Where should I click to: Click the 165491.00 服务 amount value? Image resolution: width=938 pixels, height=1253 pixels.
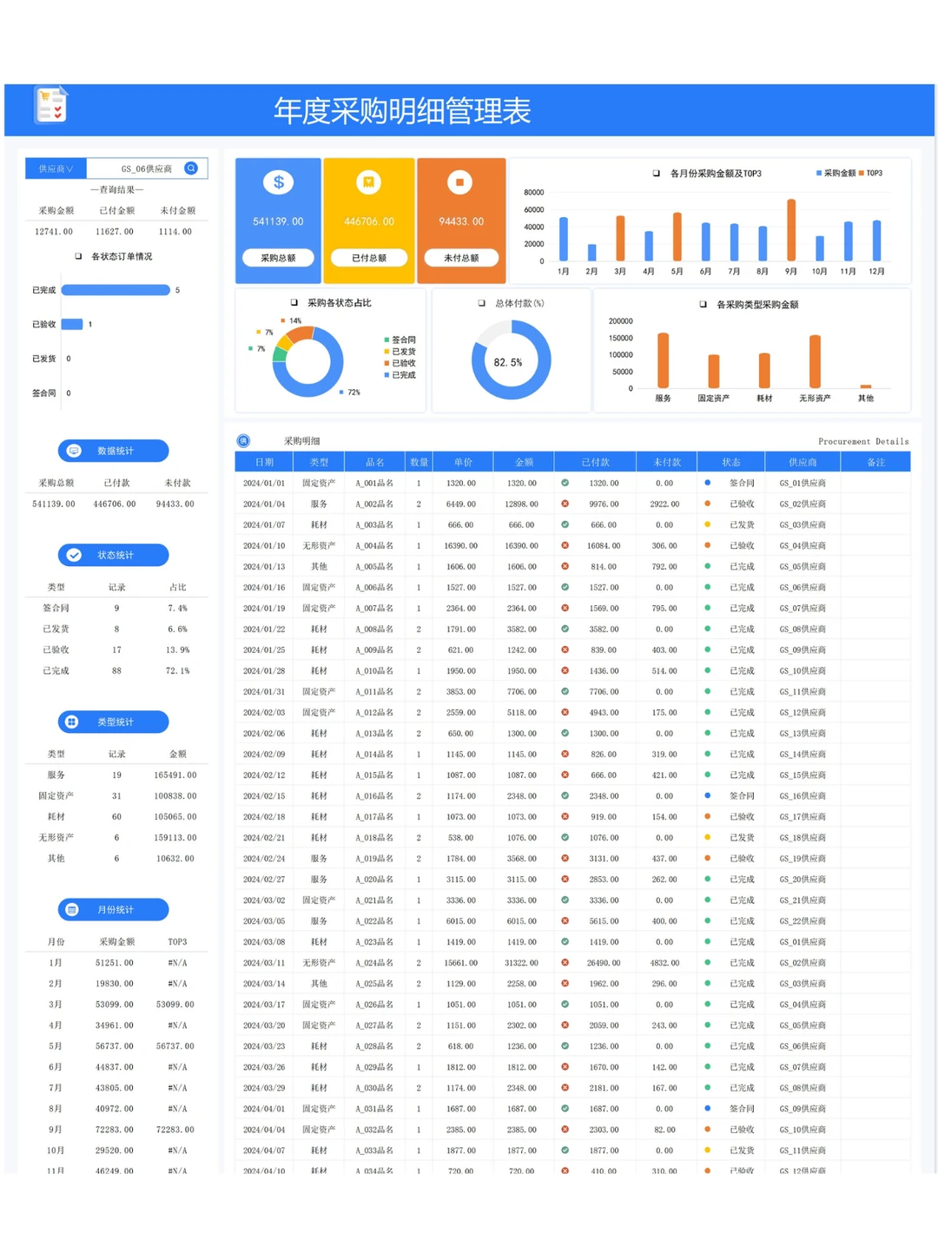[175, 775]
